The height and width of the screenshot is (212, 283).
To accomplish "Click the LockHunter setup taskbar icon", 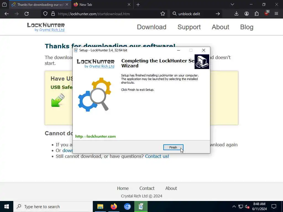I will tap(141, 206).
